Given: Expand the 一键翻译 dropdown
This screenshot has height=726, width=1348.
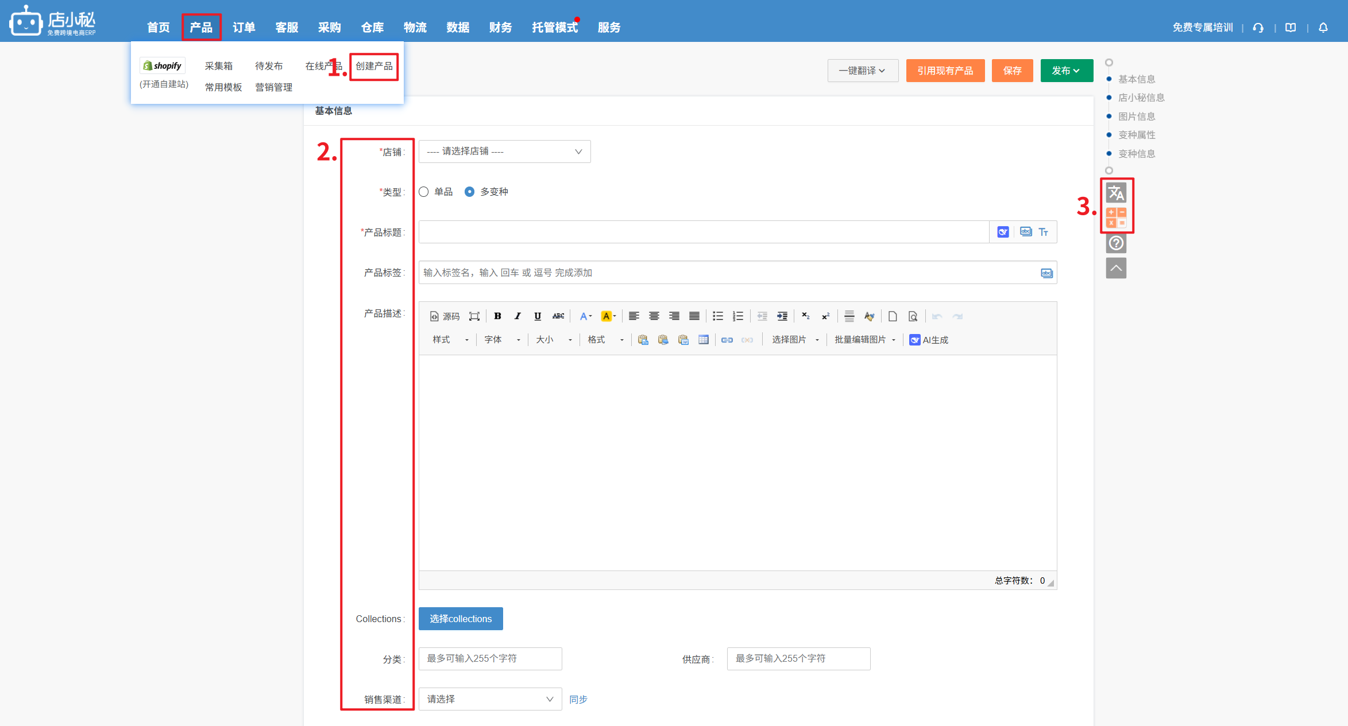Looking at the screenshot, I should coord(862,71).
